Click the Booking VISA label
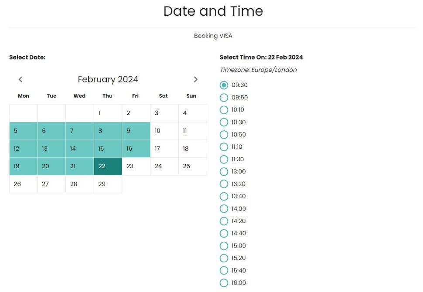Viewport: 423px width, 292px height. tap(213, 36)
